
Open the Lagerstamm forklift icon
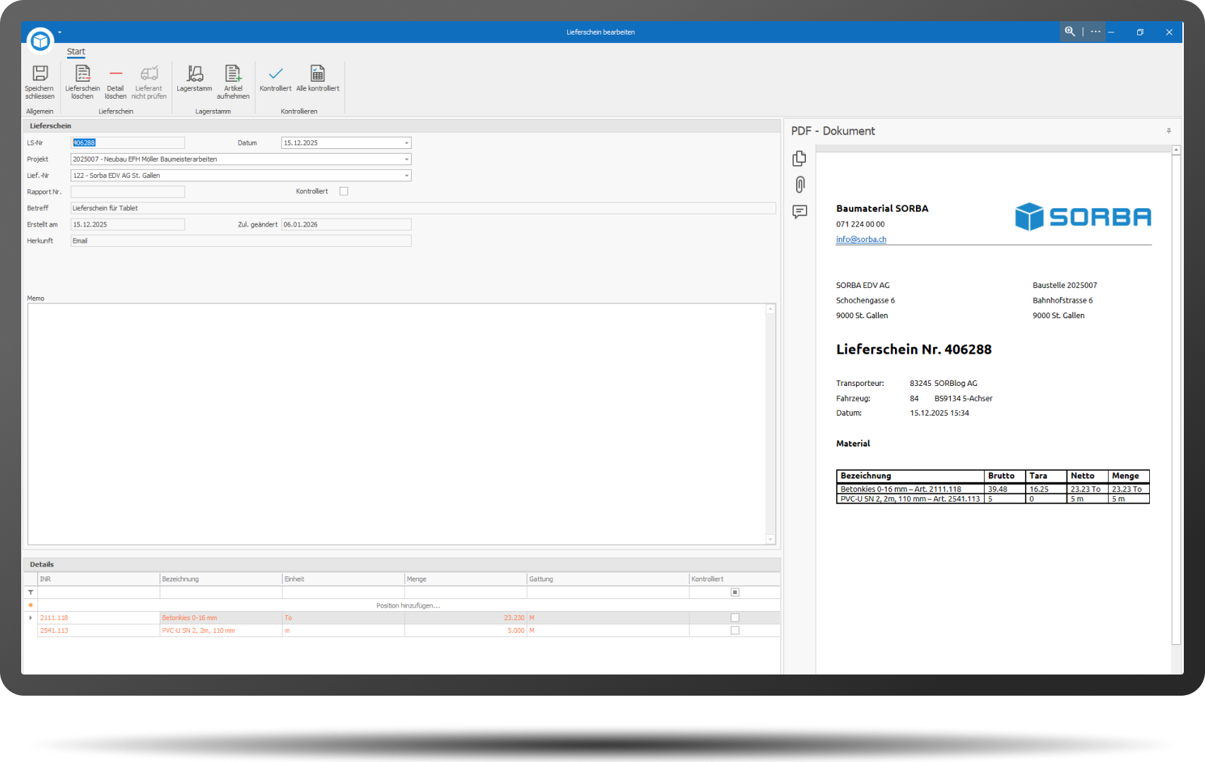(x=194, y=73)
